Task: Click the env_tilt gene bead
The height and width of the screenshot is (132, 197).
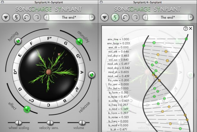Action: pyautogui.click(x=144, y=46)
